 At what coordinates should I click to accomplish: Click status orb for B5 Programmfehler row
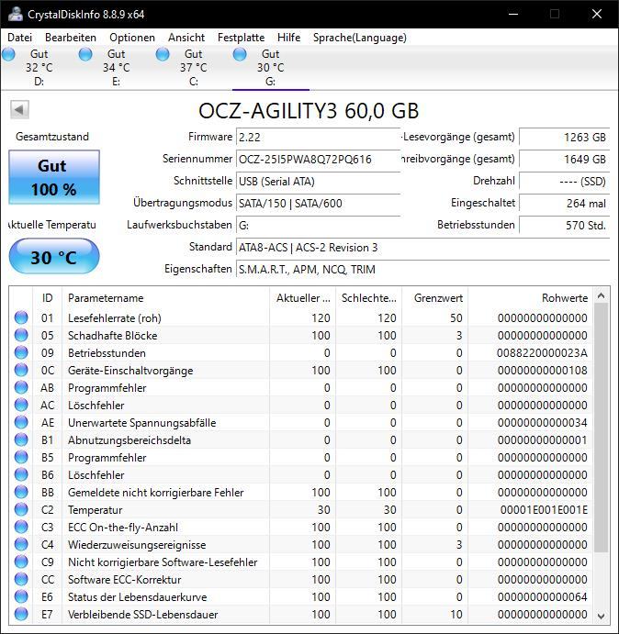[x=21, y=457]
